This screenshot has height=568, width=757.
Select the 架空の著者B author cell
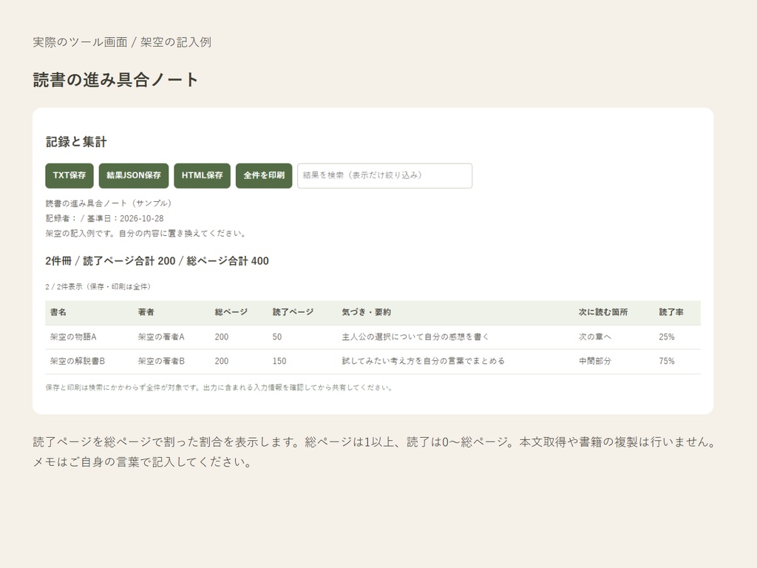[x=161, y=361]
